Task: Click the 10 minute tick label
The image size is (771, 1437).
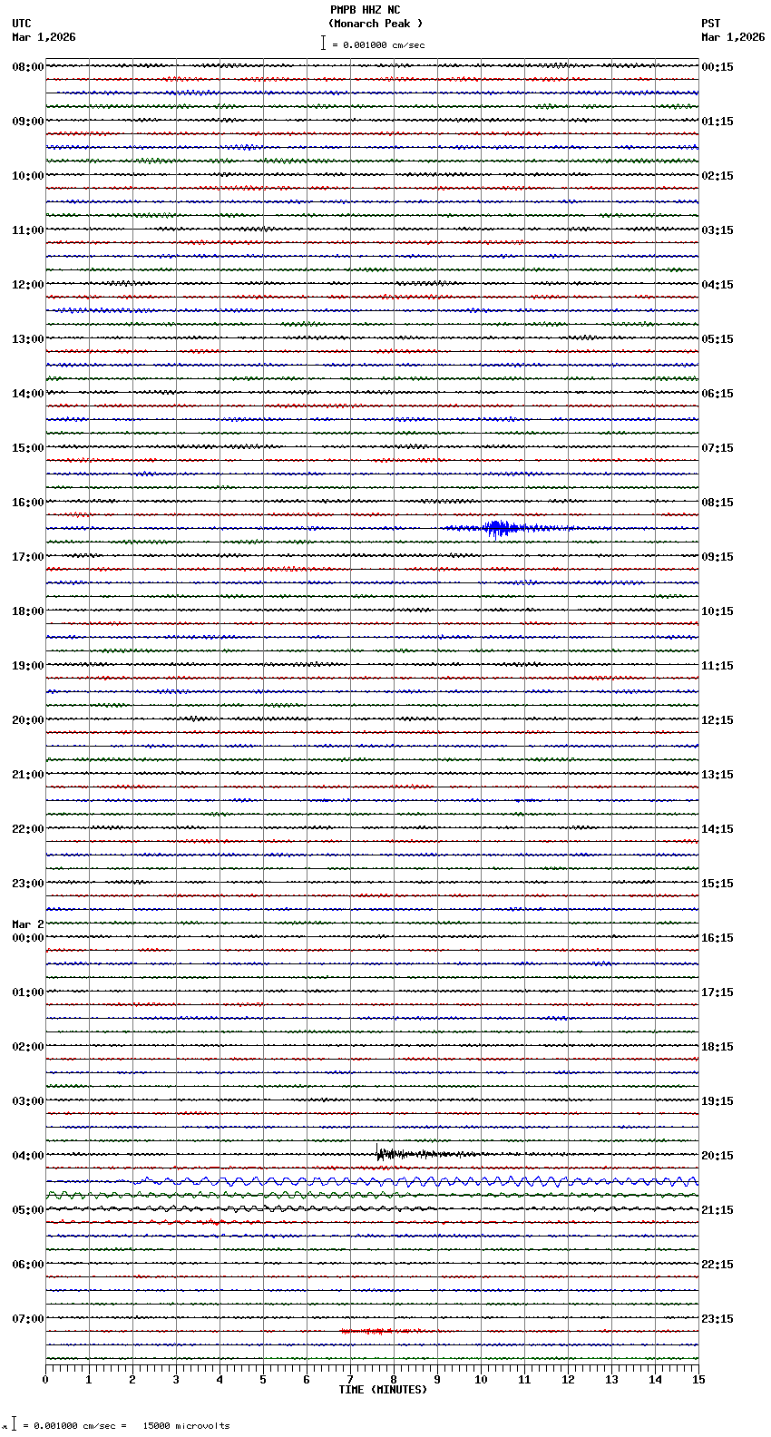Action: pyautogui.click(x=481, y=1380)
